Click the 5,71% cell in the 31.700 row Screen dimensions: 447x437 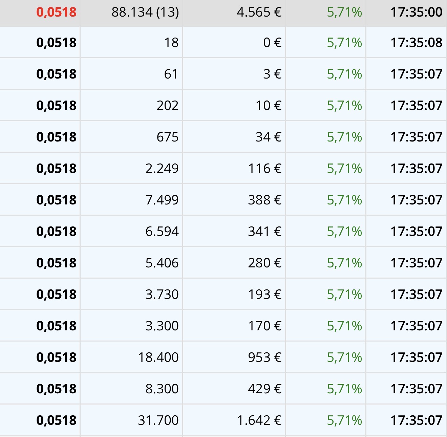344,420
